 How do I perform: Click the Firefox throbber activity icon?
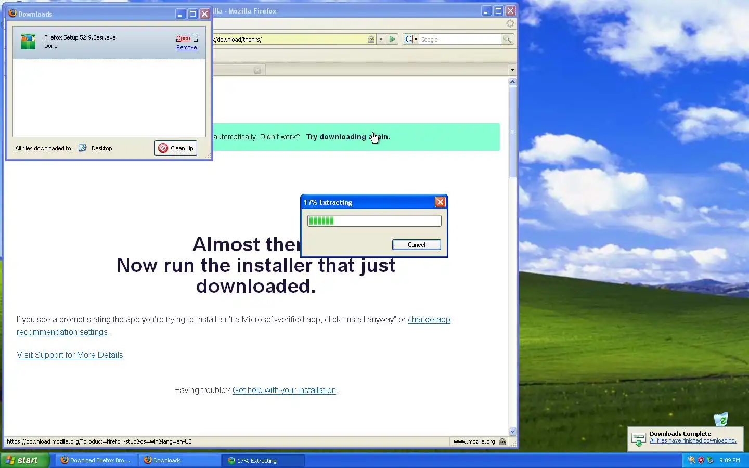click(510, 23)
